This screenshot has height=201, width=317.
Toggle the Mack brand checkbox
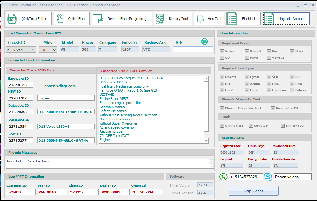click(x=292, y=52)
